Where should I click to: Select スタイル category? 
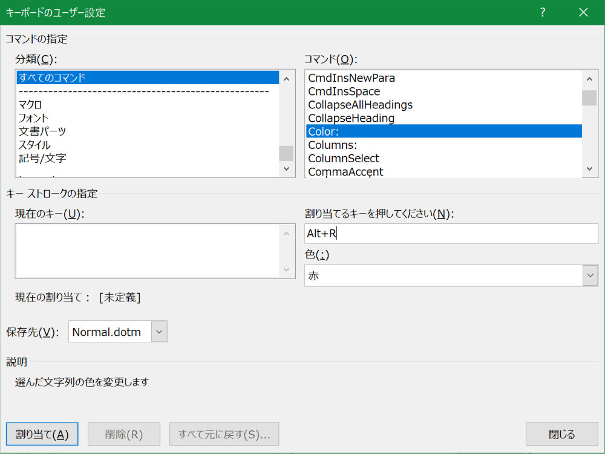pyautogui.click(x=148, y=145)
